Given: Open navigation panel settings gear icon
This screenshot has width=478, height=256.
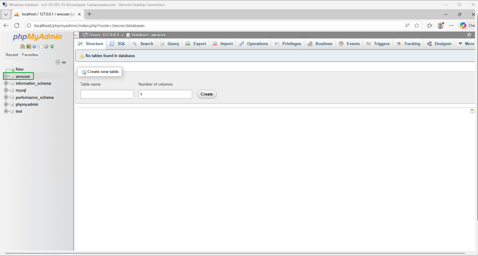Looking at the screenshot, I should click(x=46, y=46).
